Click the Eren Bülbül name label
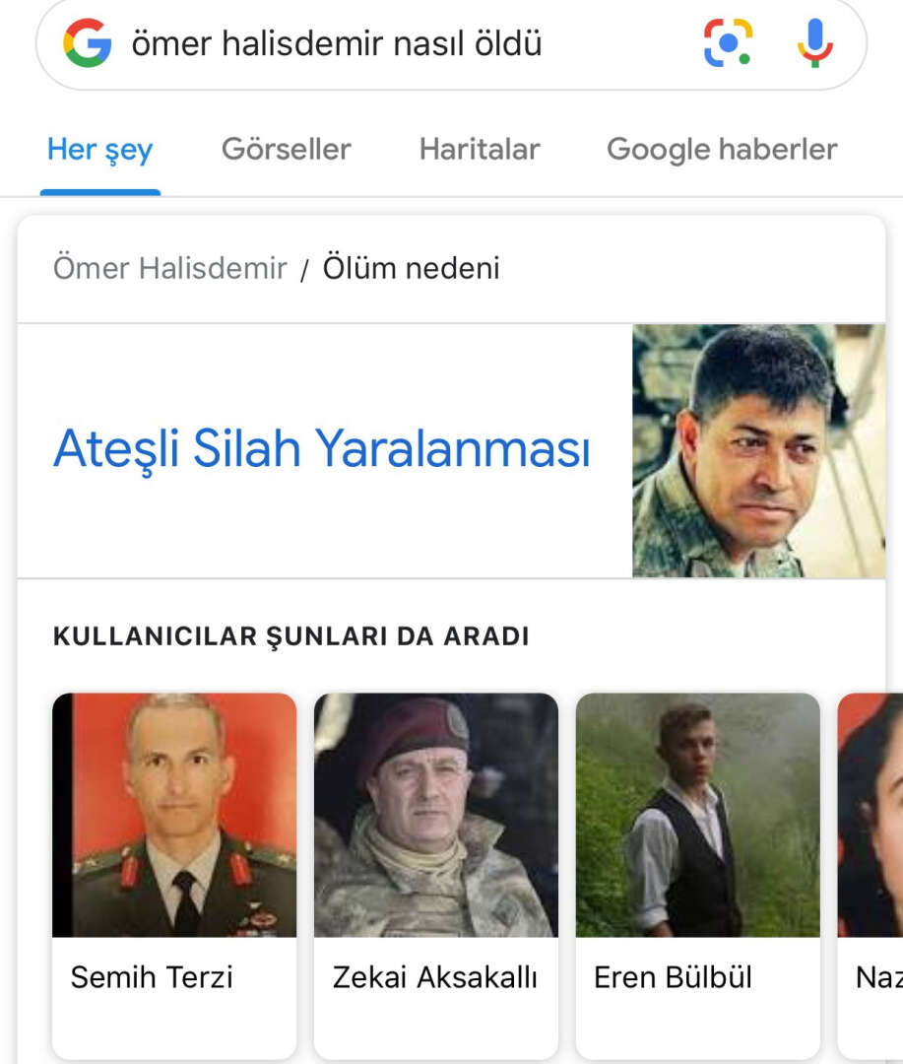 (x=673, y=978)
